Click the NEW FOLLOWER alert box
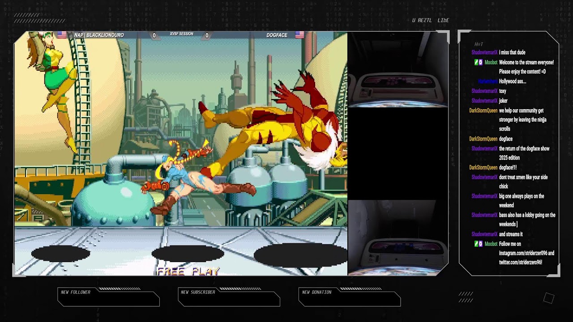This screenshot has height=322, width=573. tap(108, 297)
